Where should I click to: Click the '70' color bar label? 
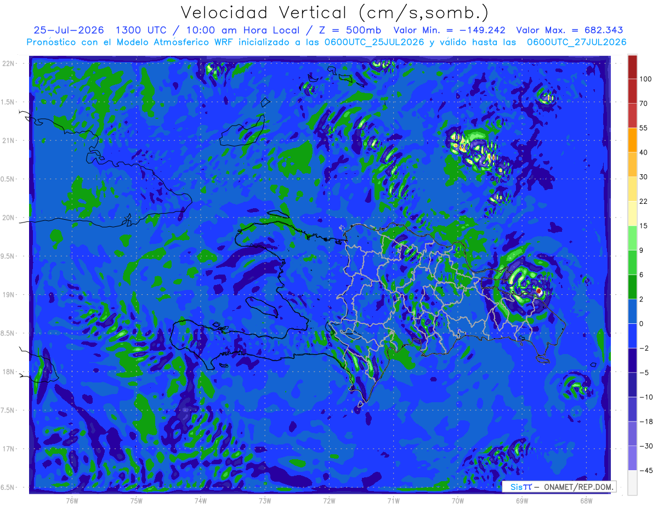point(644,103)
